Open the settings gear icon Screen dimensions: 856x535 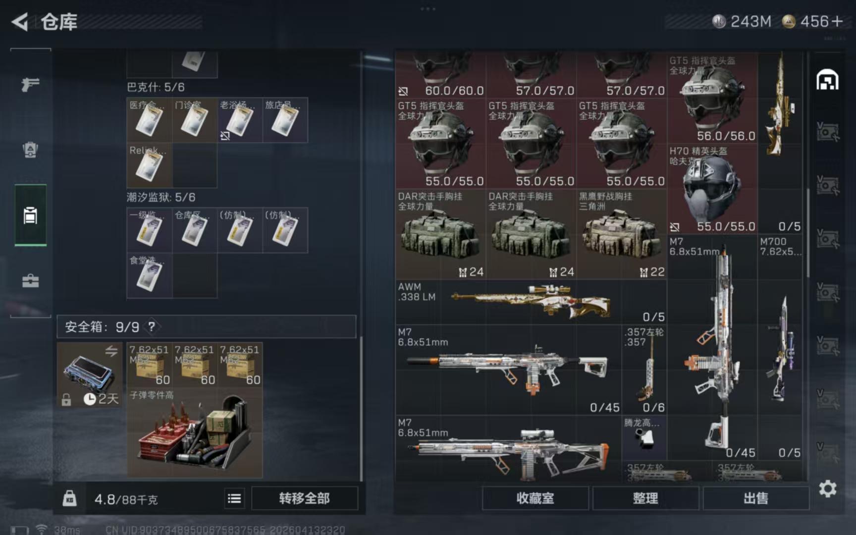coord(827,489)
